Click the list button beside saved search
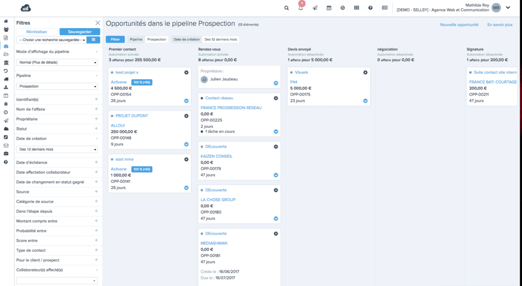522x286 pixels. (93, 40)
